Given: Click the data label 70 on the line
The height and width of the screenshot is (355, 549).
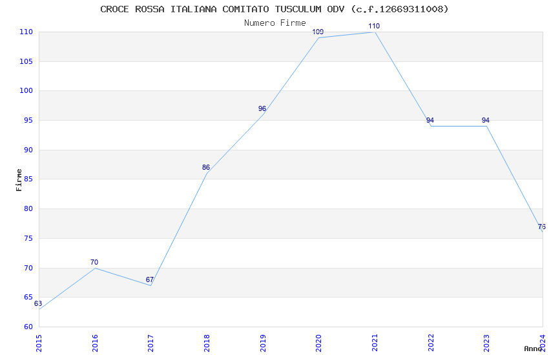Looking at the screenshot, I should pyautogui.click(x=94, y=262).
